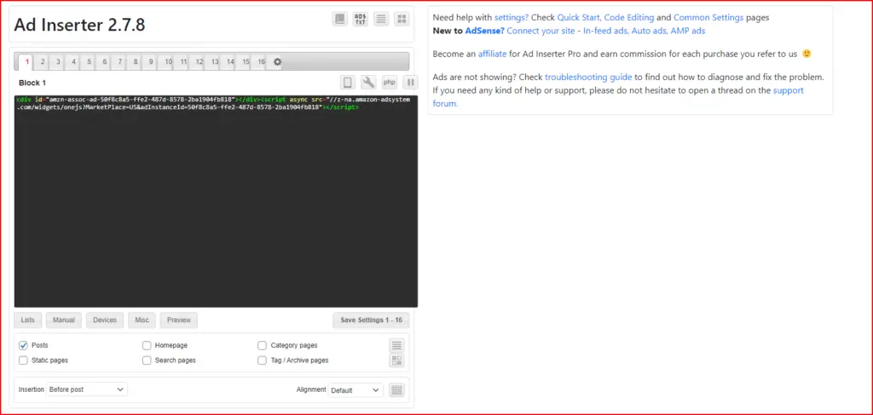Image resolution: width=873 pixels, height=415 pixels.
Task: Enable the Homepage checkbox
Action: coord(147,345)
